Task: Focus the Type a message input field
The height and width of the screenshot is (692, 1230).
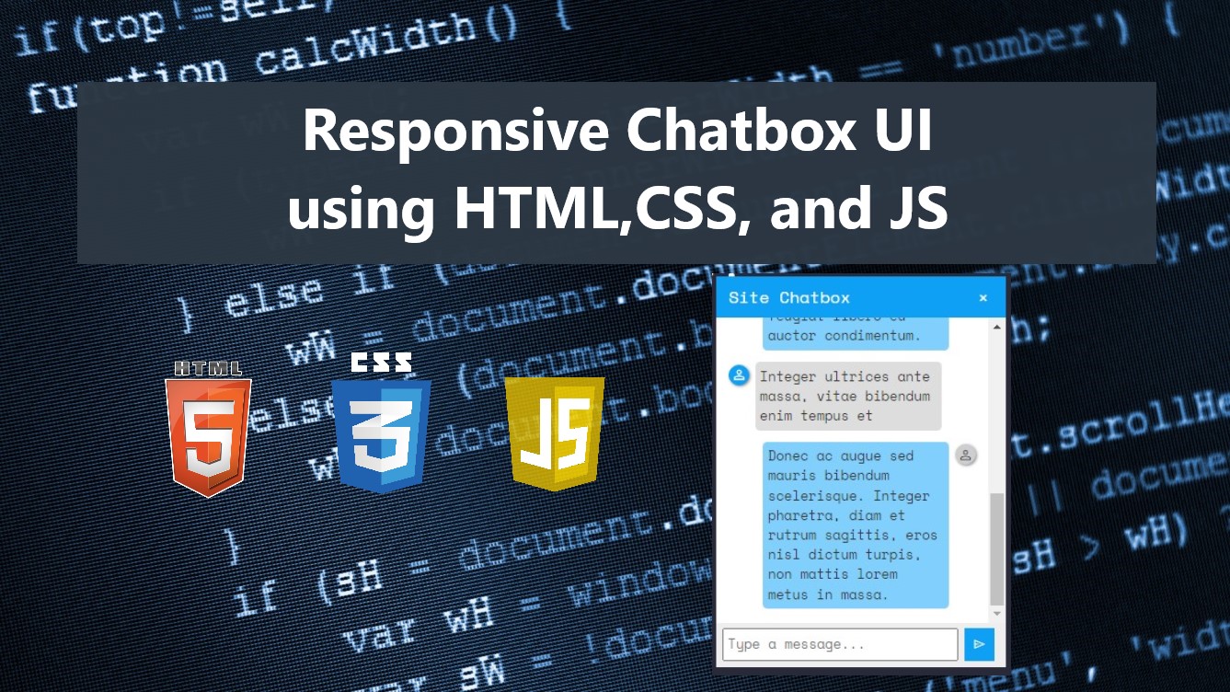Action: [x=839, y=644]
